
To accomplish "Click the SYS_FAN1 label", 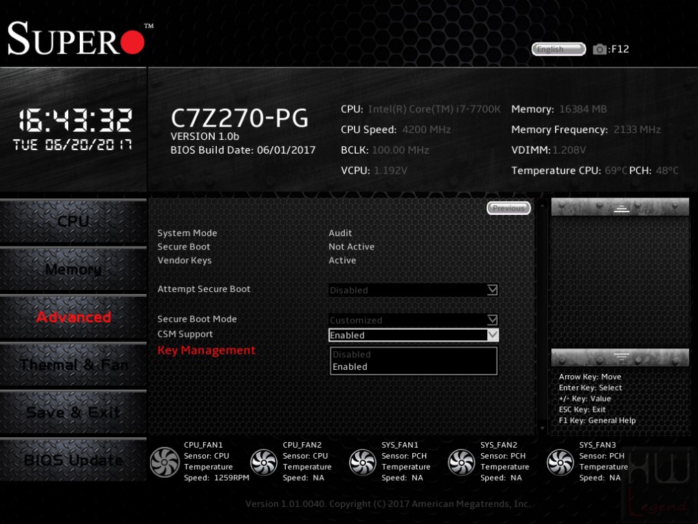I will [400, 445].
